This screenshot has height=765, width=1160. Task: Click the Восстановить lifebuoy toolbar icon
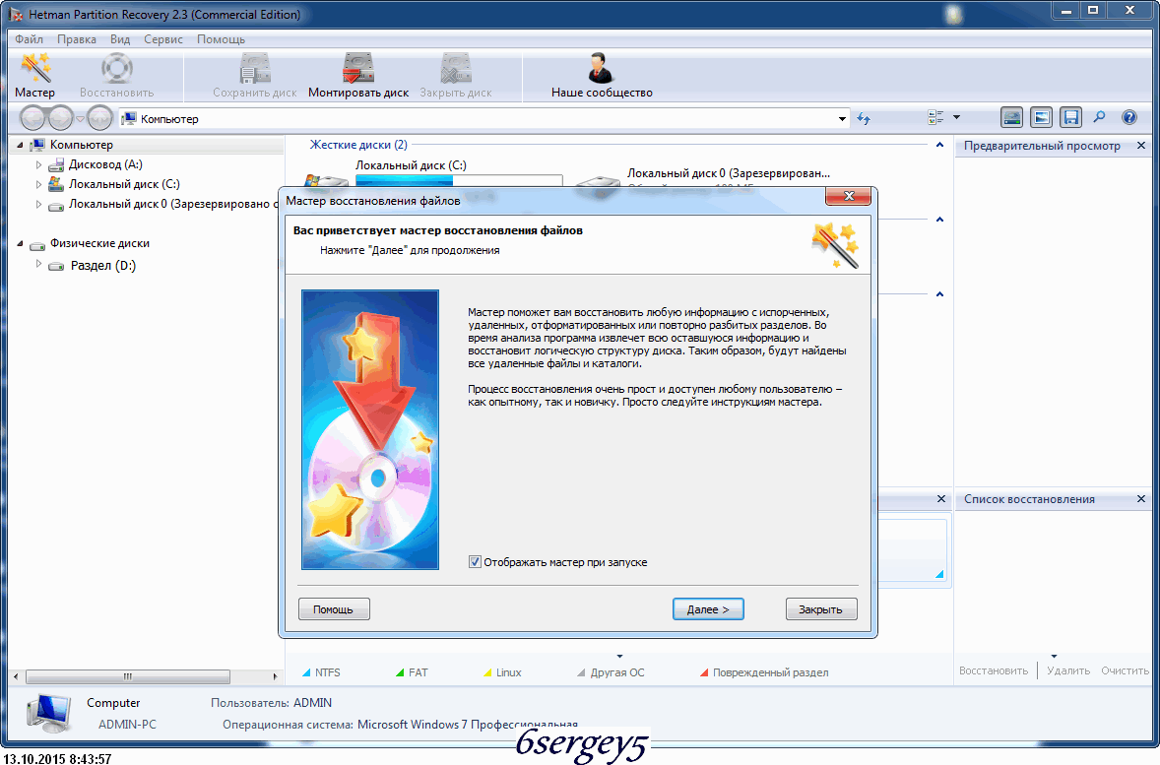[x=117, y=69]
